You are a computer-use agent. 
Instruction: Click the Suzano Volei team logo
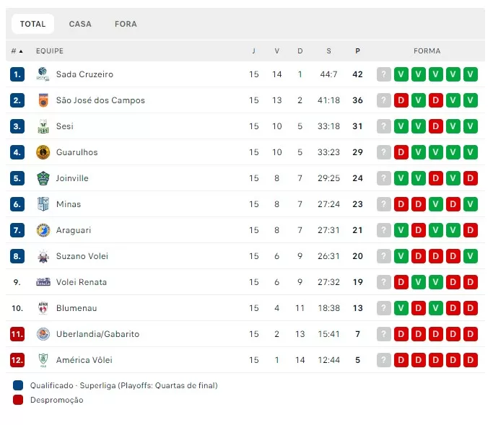(x=43, y=256)
